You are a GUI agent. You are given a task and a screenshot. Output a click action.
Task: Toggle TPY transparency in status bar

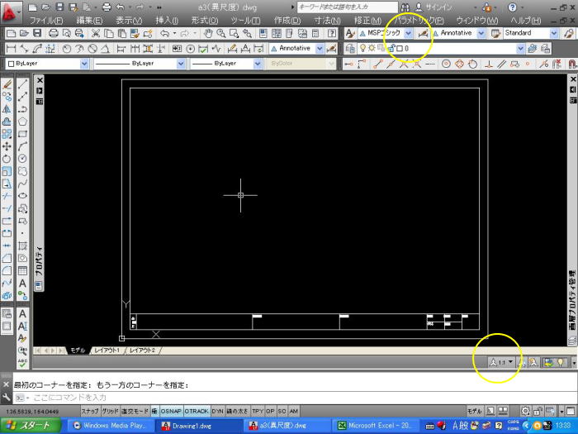[x=258, y=411]
